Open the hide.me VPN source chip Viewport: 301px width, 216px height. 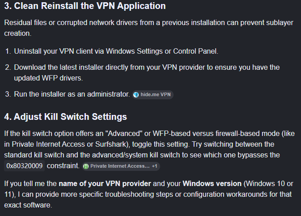(153, 95)
